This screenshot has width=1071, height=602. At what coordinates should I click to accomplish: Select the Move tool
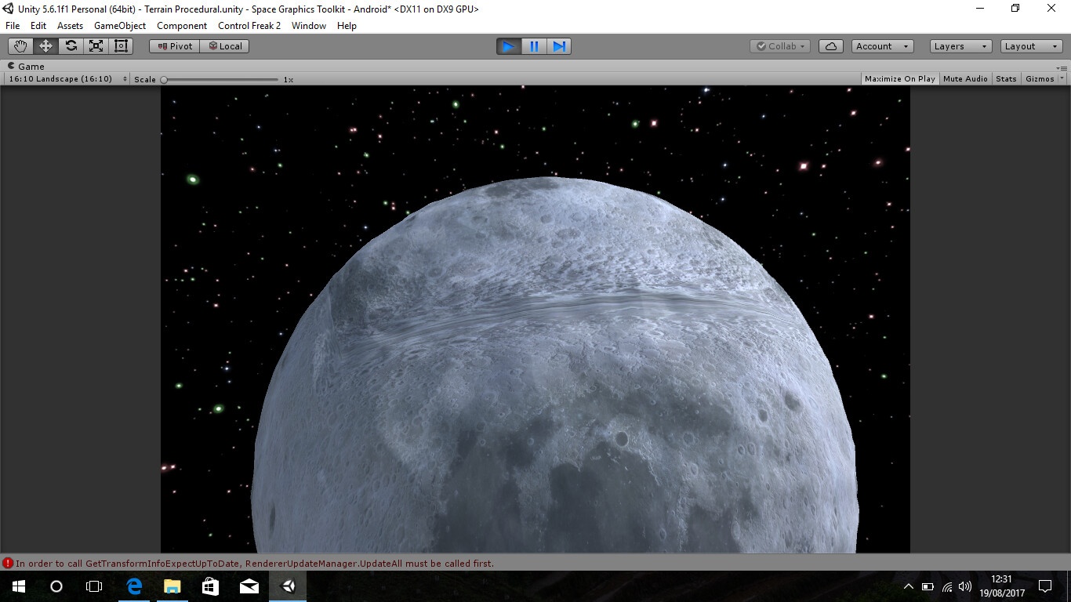[x=45, y=45]
